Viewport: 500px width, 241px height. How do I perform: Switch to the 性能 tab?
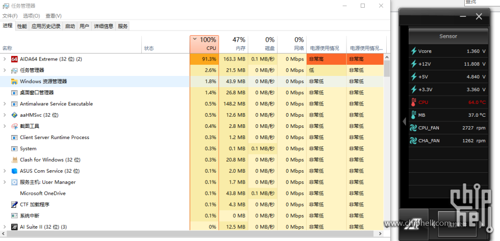pyautogui.click(x=22, y=26)
